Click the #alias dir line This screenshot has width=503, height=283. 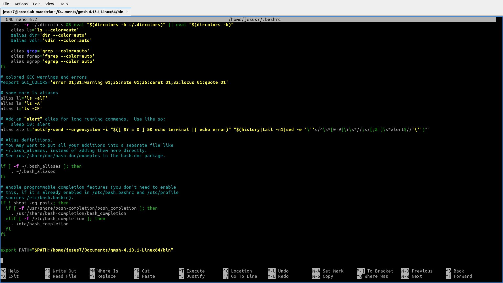(49, 35)
